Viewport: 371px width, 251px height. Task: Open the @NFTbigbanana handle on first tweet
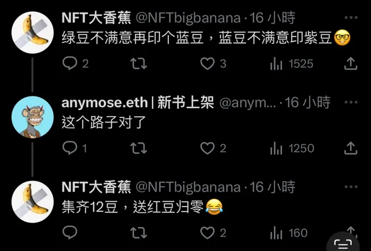pos(188,18)
